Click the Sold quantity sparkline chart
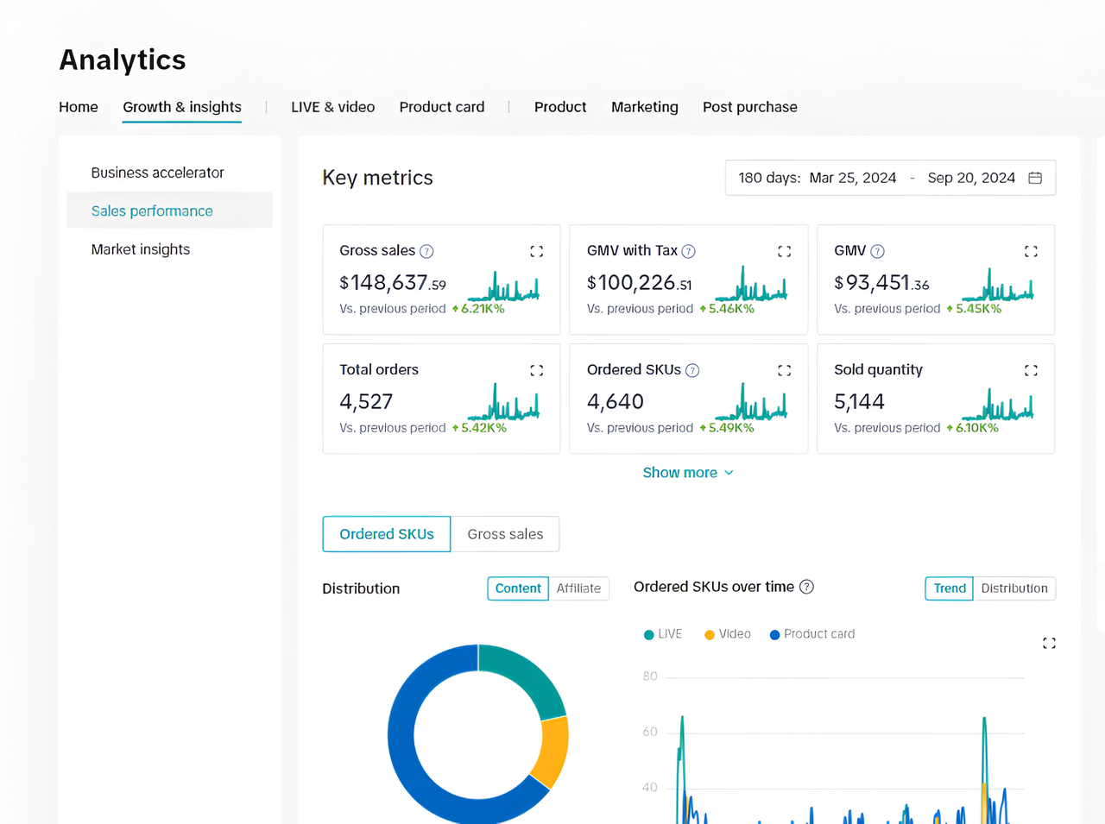The image size is (1105, 824). pyautogui.click(x=998, y=403)
